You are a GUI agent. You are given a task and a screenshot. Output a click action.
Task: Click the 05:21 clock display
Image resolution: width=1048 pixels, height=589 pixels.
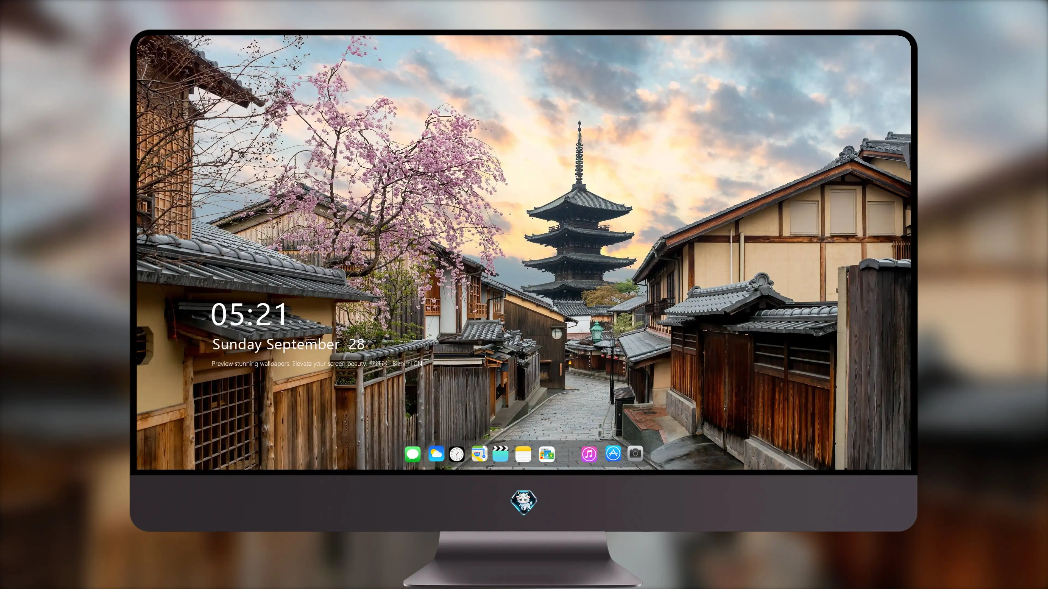pyautogui.click(x=249, y=314)
